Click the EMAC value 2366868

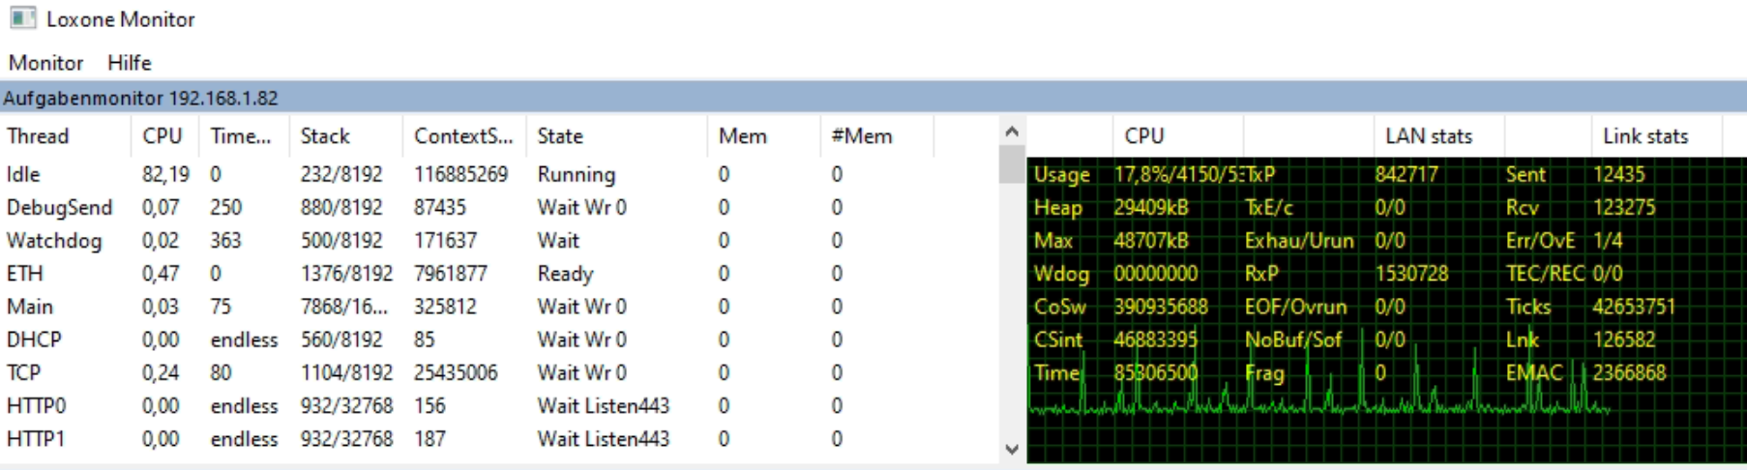pyautogui.click(x=1629, y=372)
